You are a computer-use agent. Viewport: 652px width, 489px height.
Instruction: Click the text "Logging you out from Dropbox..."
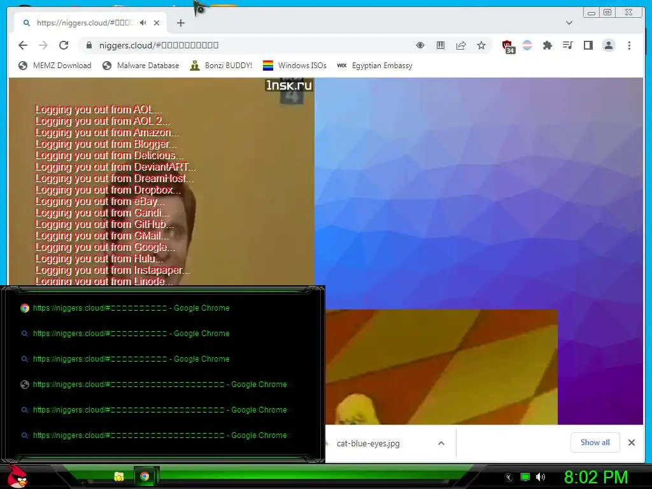(108, 190)
